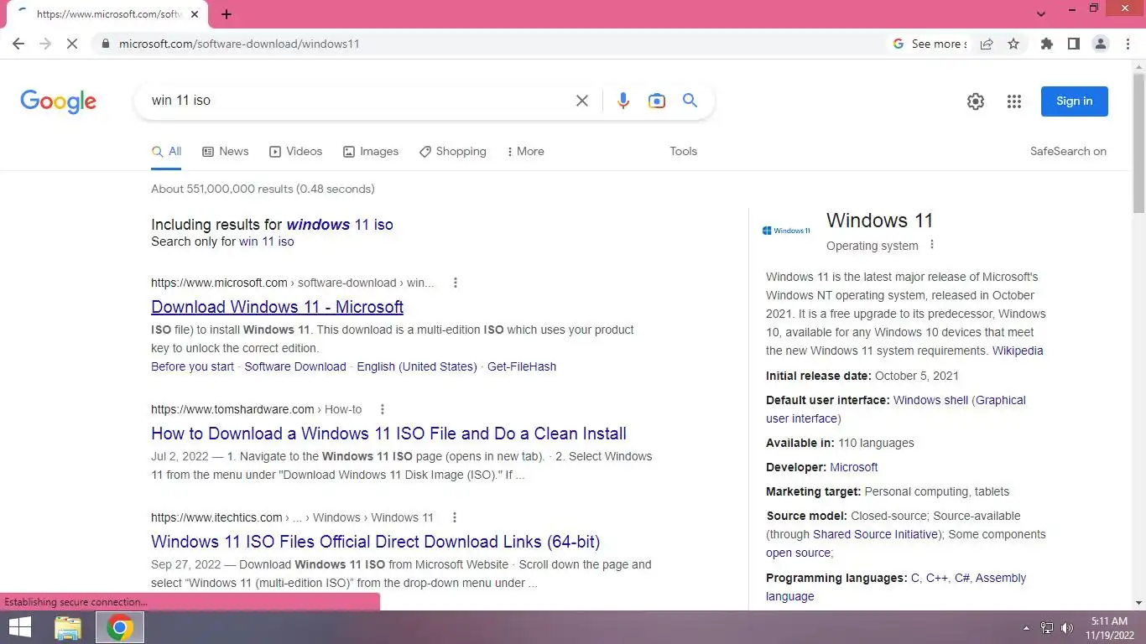Image resolution: width=1146 pixels, height=644 pixels.
Task: Submit the search with the magnifier icon
Action: pyautogui.click(x=690, y=101)
